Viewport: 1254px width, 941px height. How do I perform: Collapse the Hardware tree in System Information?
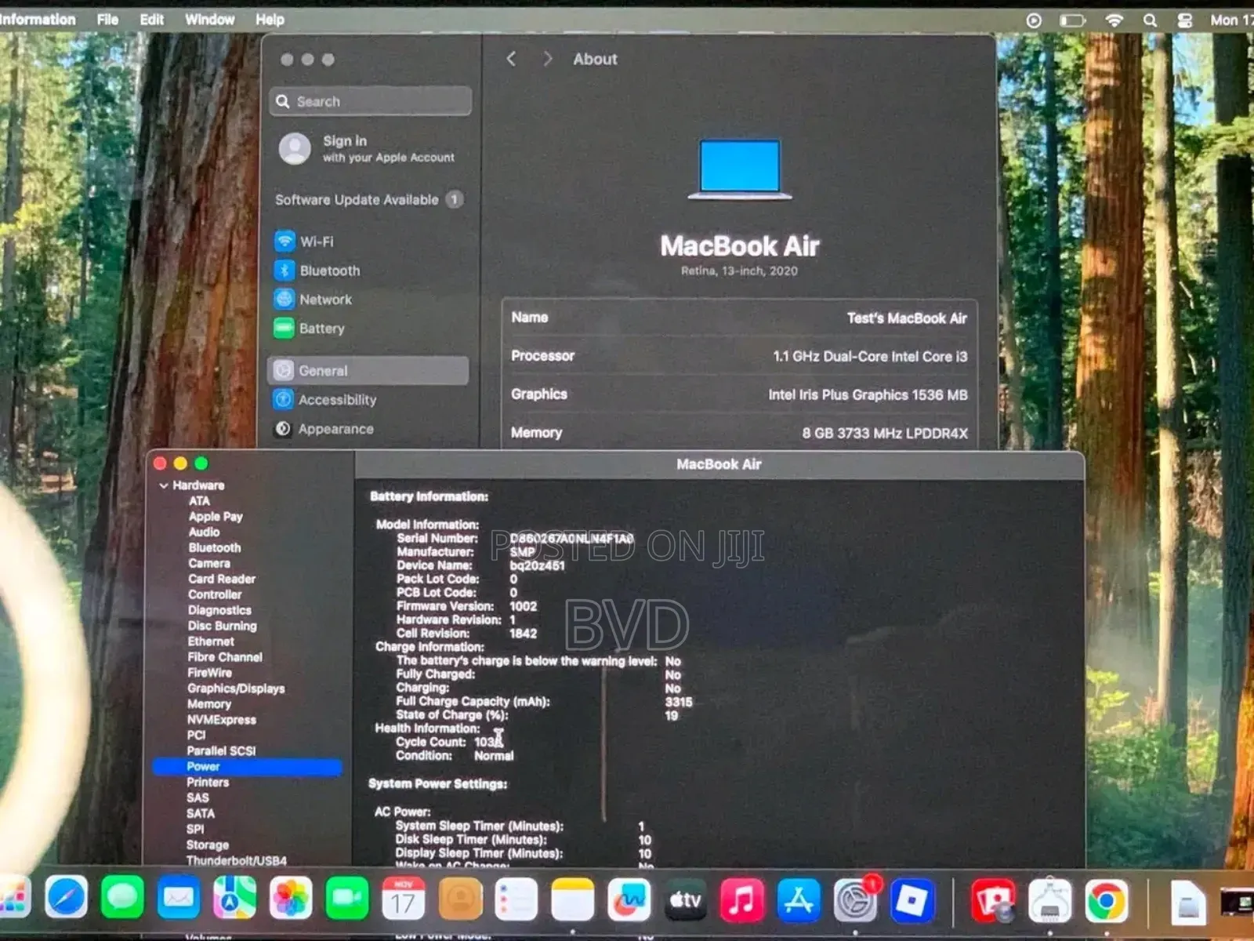(164, 485)
